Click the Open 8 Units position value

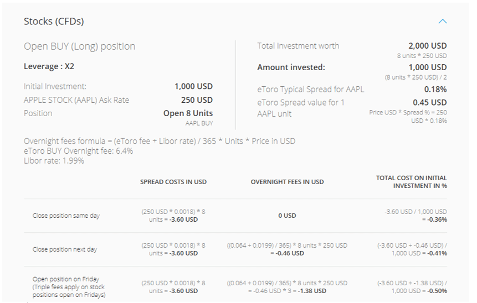click(x=188, y=113)
